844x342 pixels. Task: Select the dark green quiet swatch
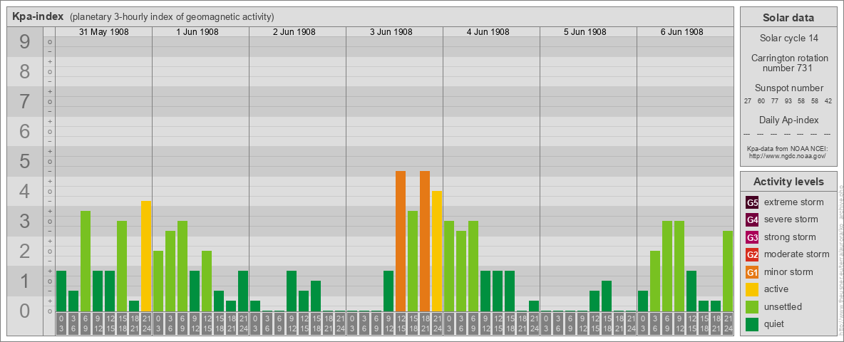(x=752, y=324)
